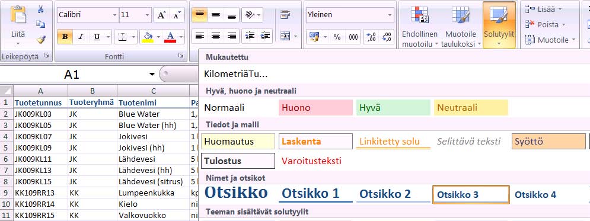Click the Copy icon in Leikepöytä

[x=41, y=24]
